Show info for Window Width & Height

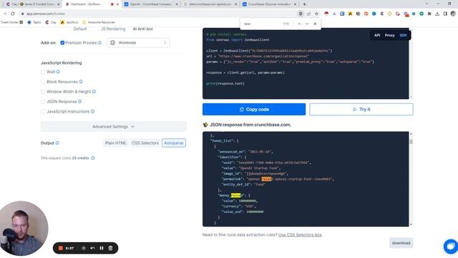tap(94, 92)
